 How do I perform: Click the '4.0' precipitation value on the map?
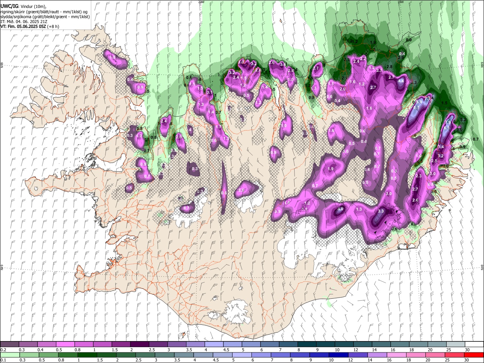340,209
